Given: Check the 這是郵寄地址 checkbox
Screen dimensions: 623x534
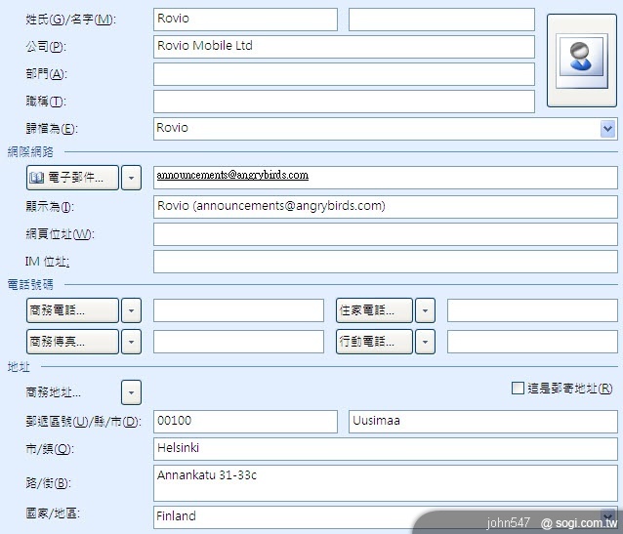Looking at the screenshot, I should tap(518, 389).
